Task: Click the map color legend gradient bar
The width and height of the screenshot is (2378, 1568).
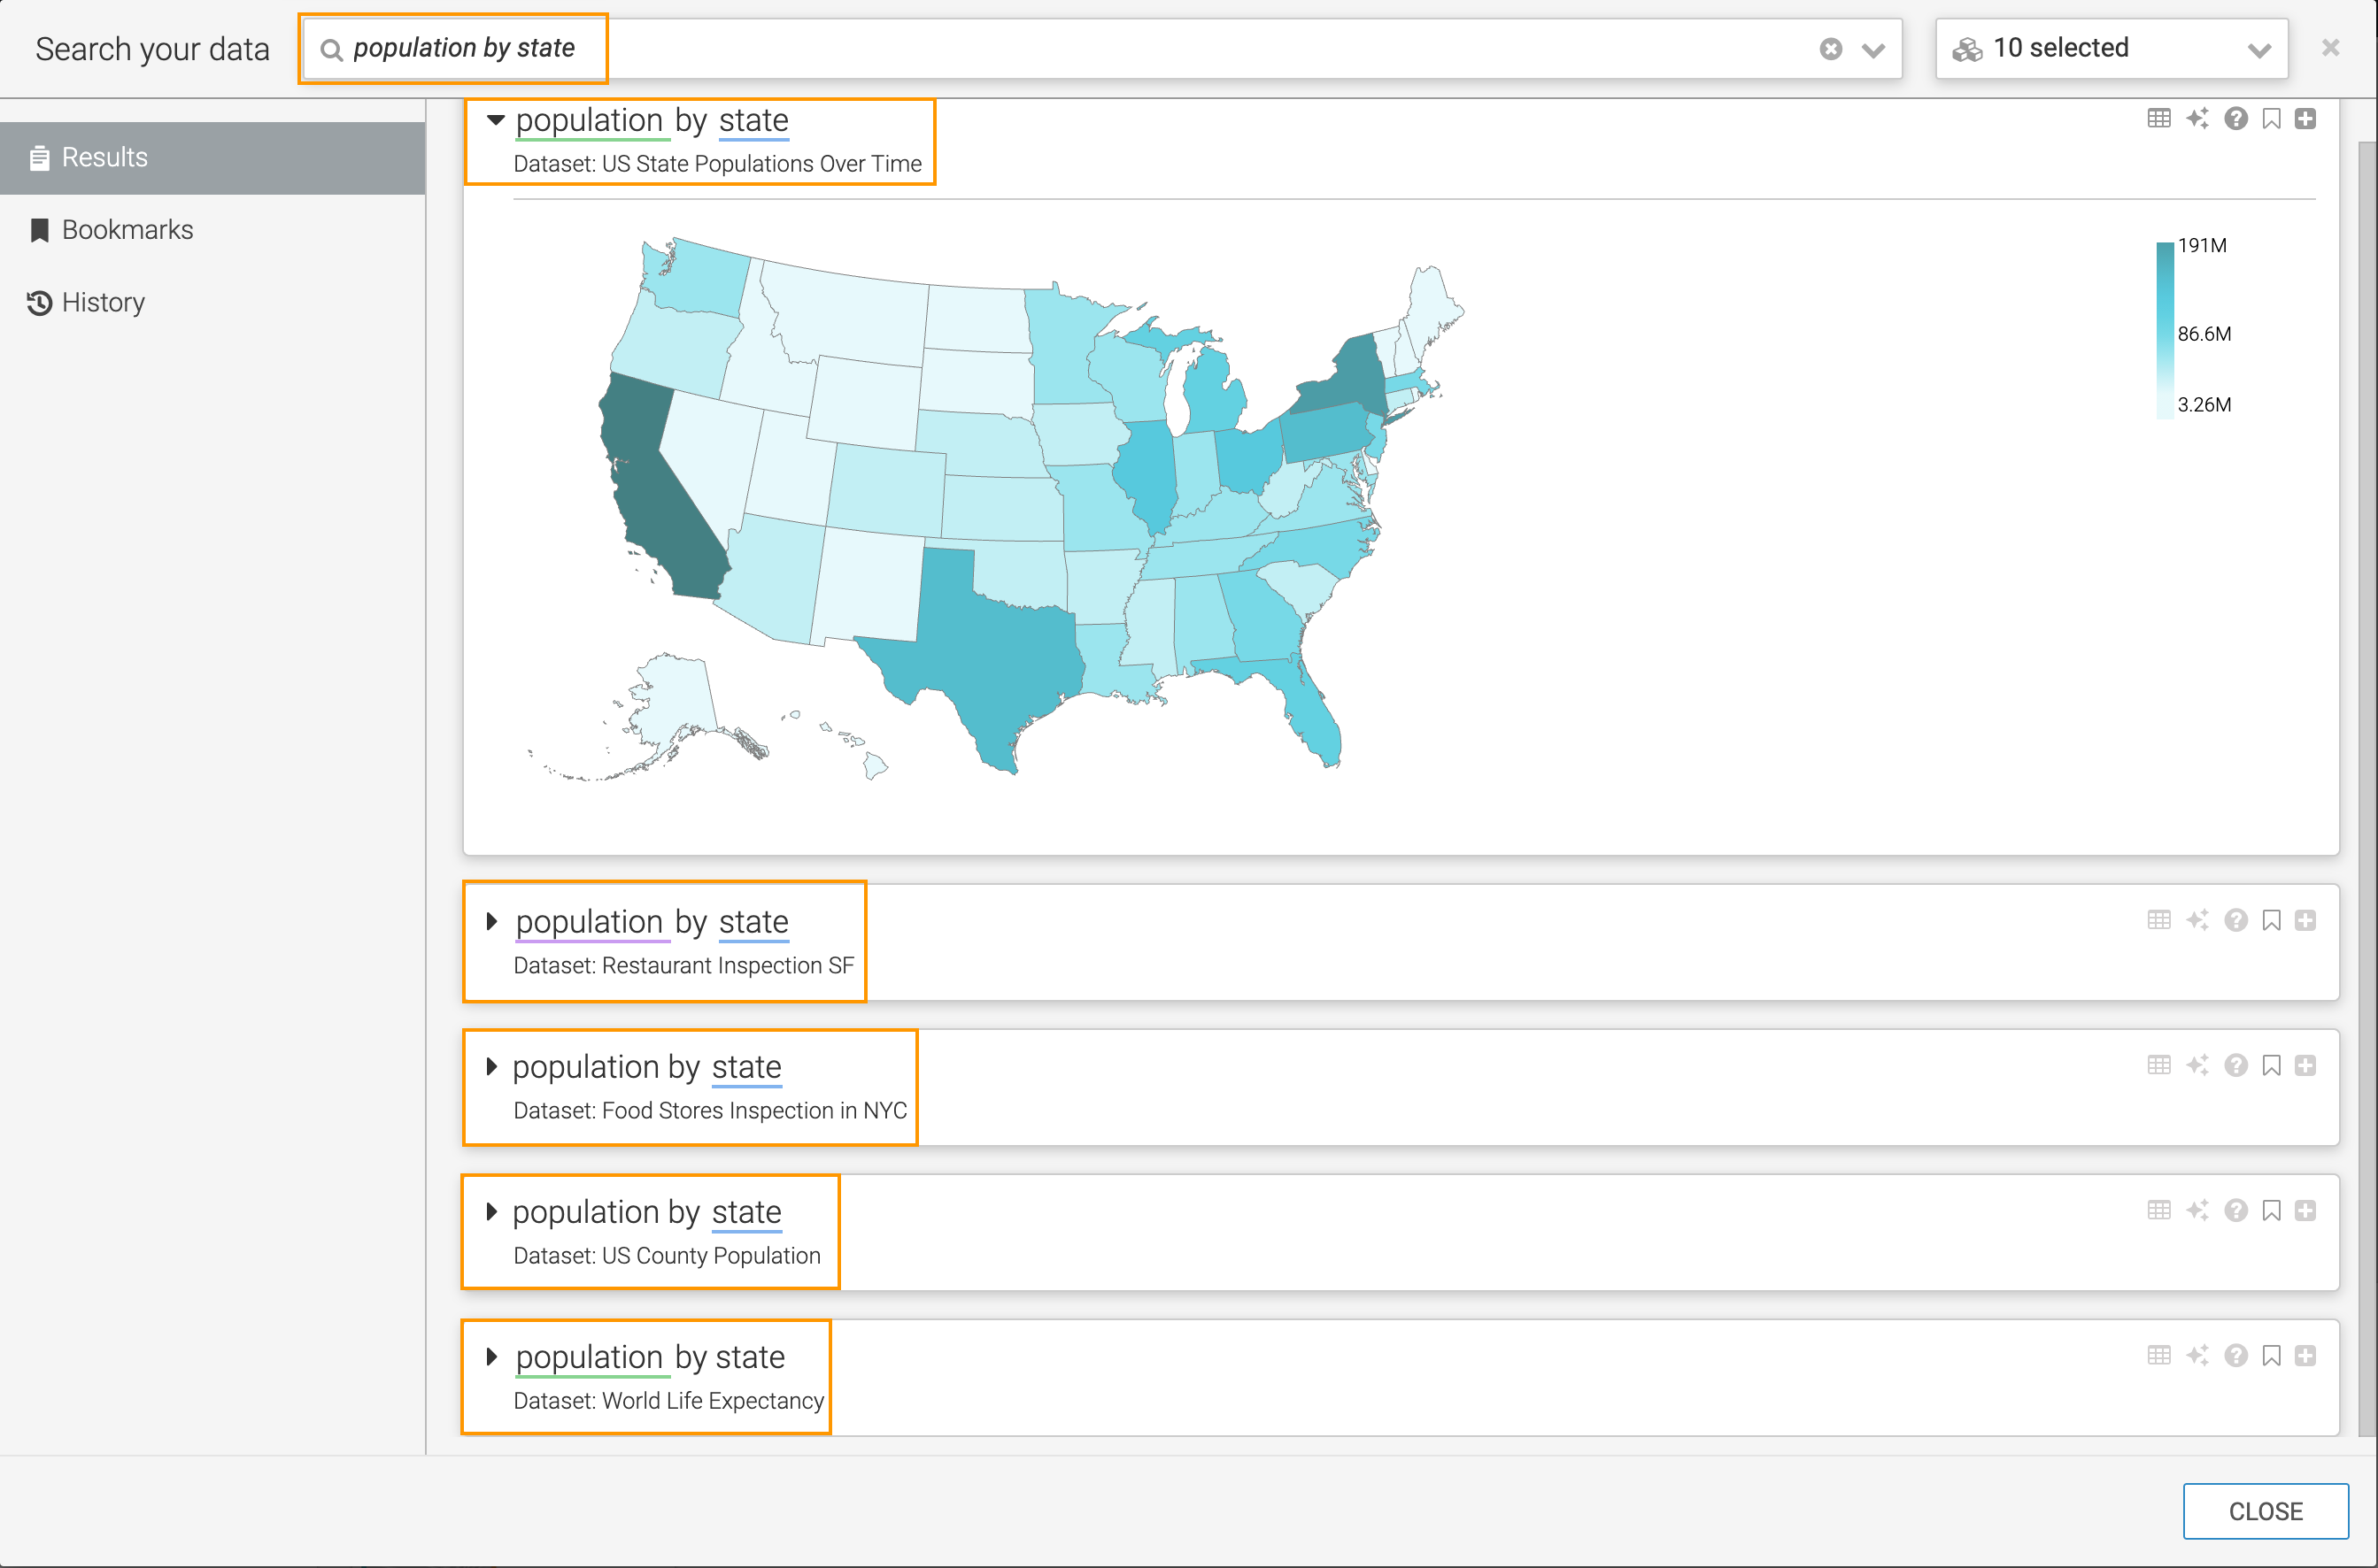Action: [x=2164, y=330]
